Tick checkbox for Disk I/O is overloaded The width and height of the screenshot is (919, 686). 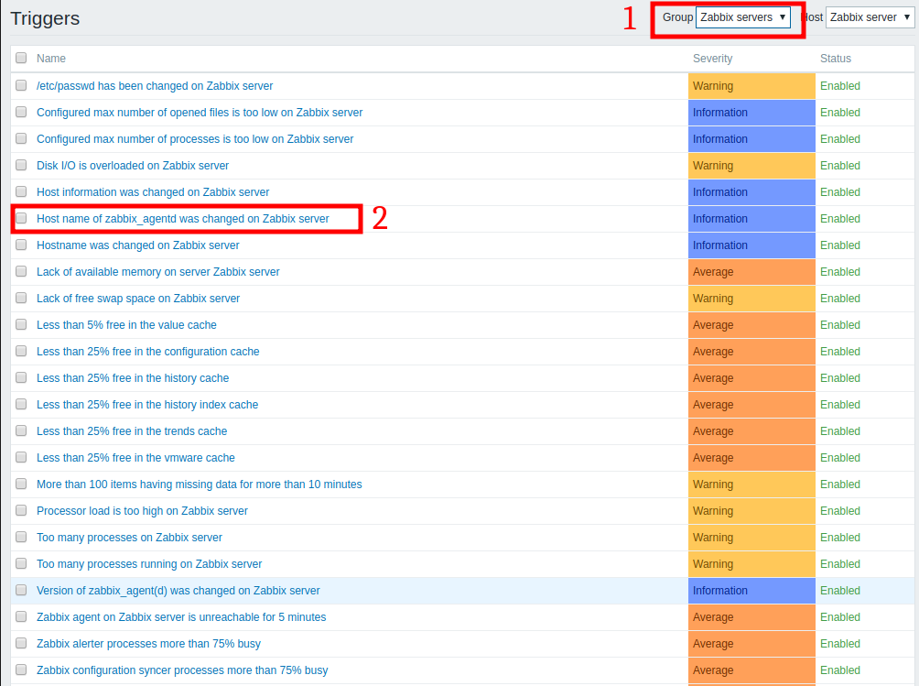(21, 166)
